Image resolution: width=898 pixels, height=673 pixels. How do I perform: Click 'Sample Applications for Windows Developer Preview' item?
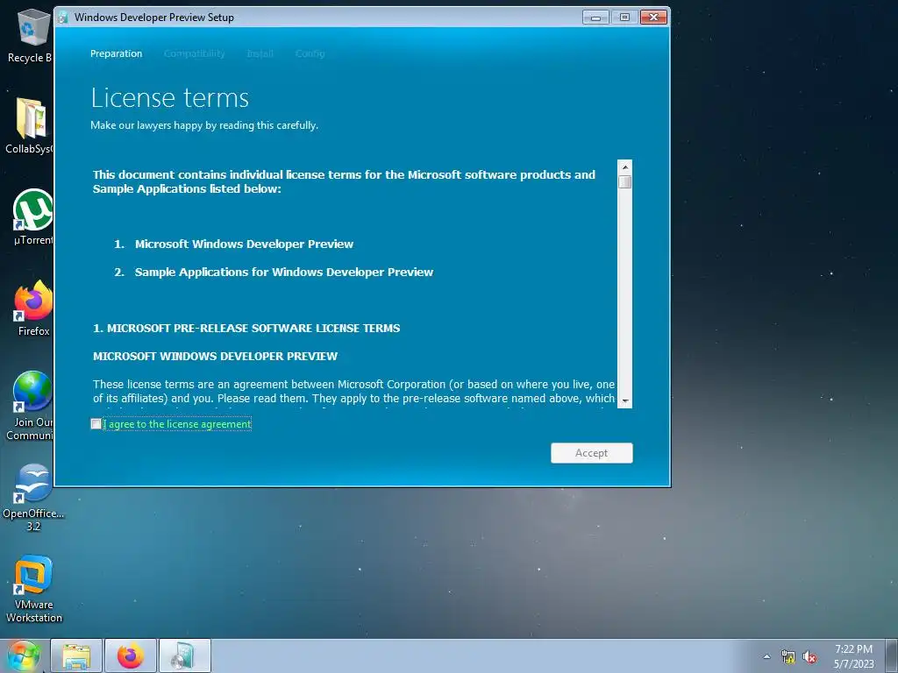(284, 272)
